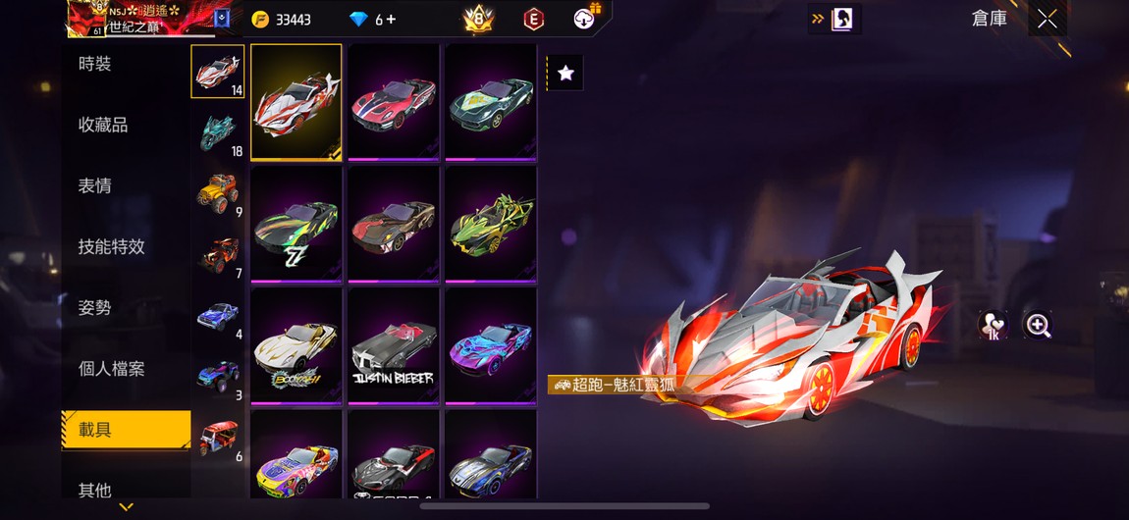Open the red E badge icon

point(533,20)
